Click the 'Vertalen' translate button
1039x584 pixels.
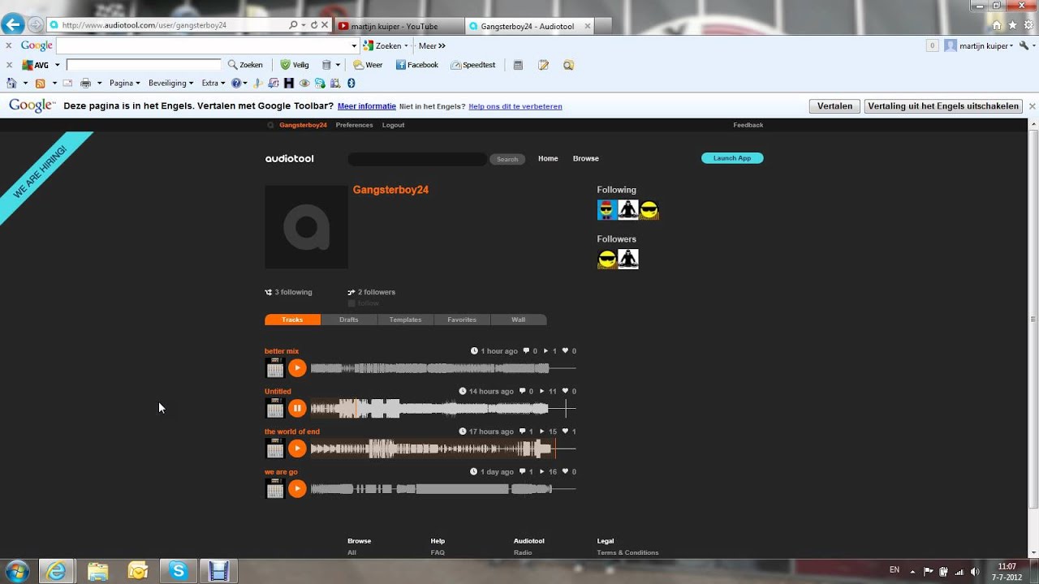(x=834, y=106)
